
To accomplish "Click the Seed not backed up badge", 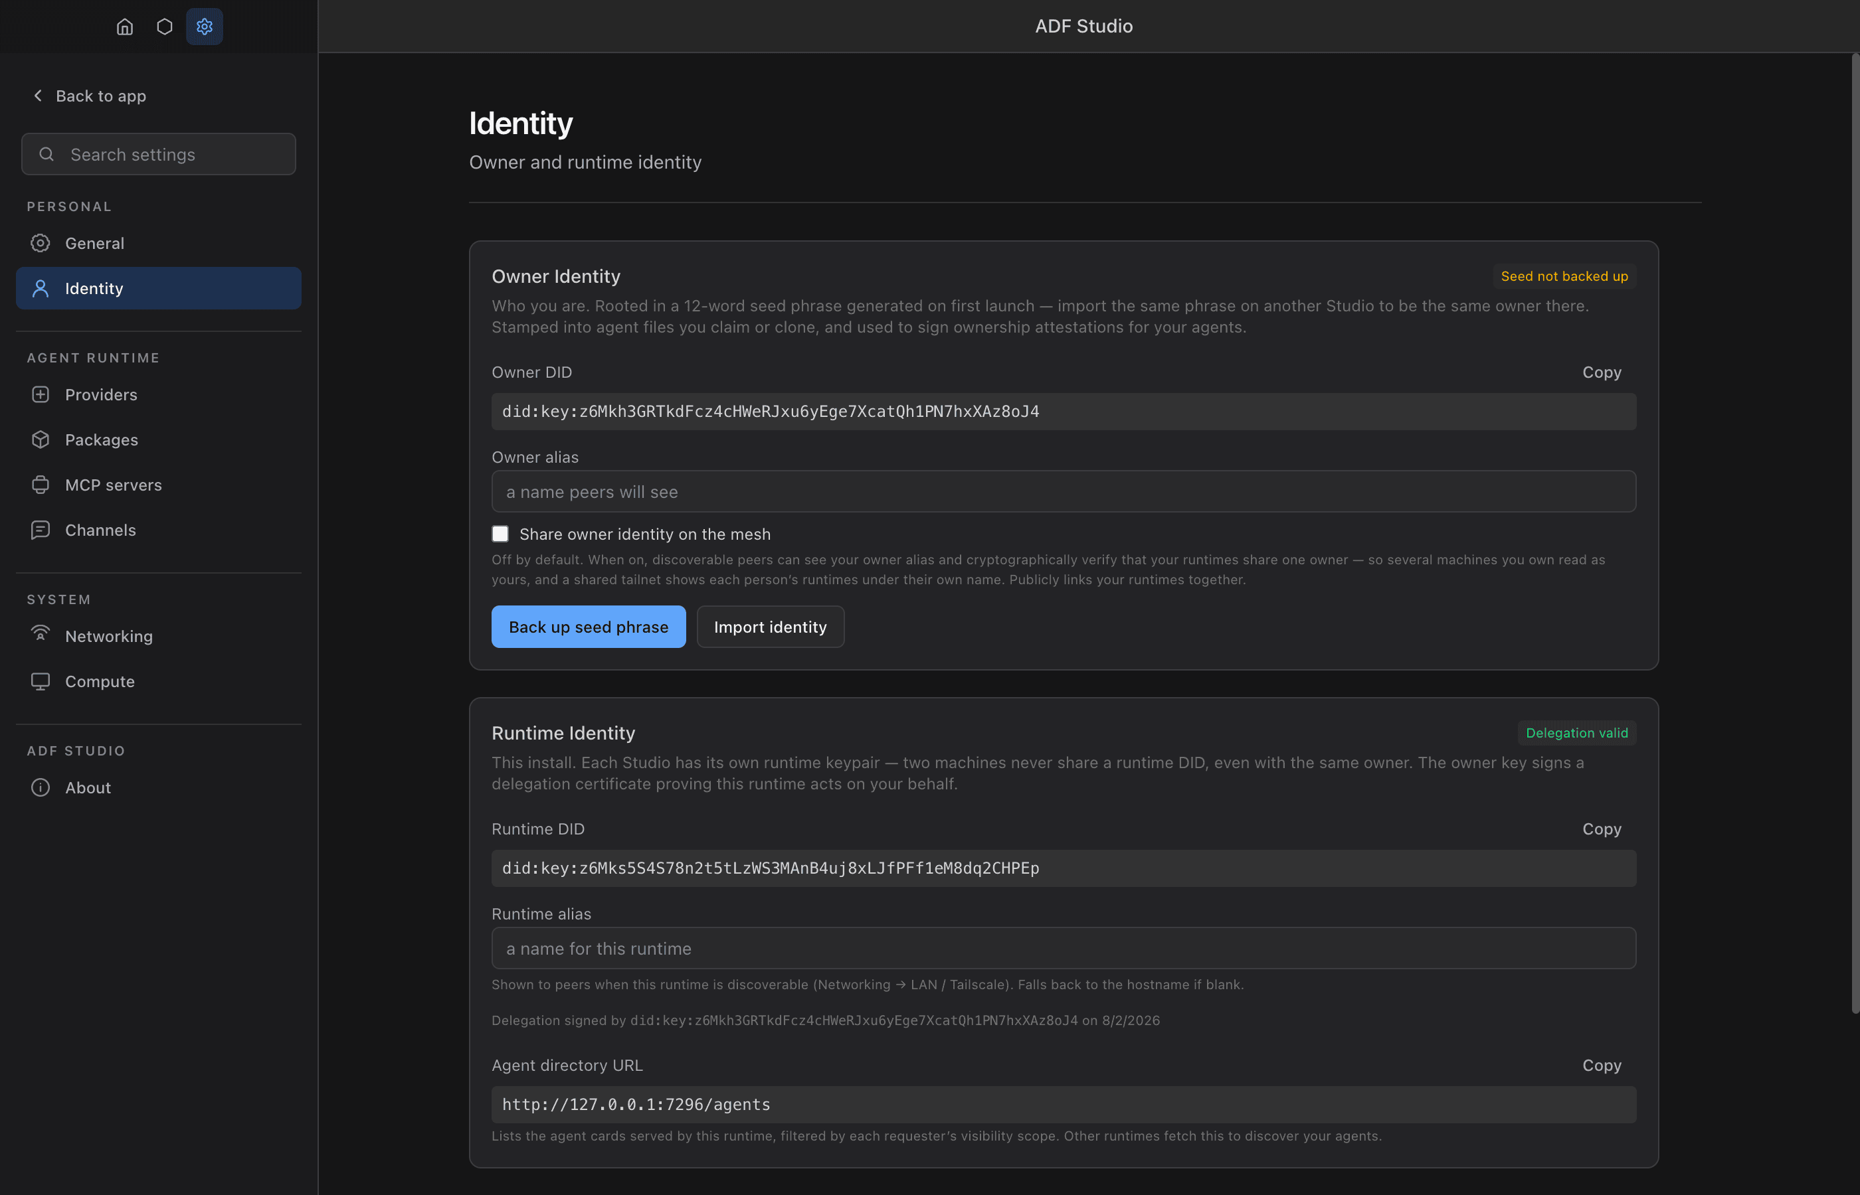I will click(1564, 276).
